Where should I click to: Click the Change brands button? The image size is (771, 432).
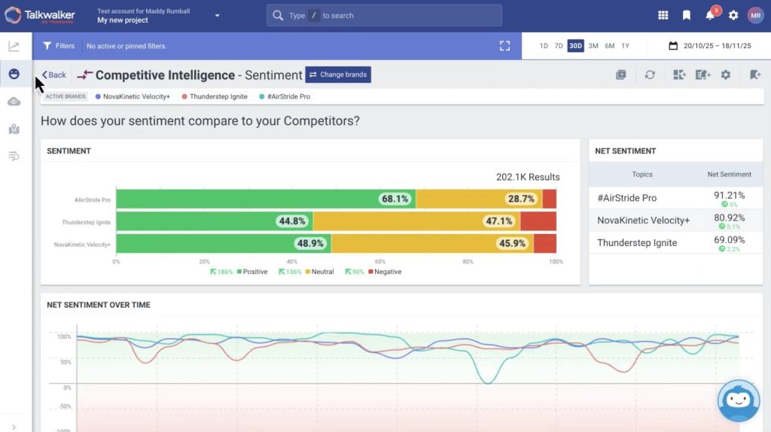pyautogui.click(x=338, y=75)
